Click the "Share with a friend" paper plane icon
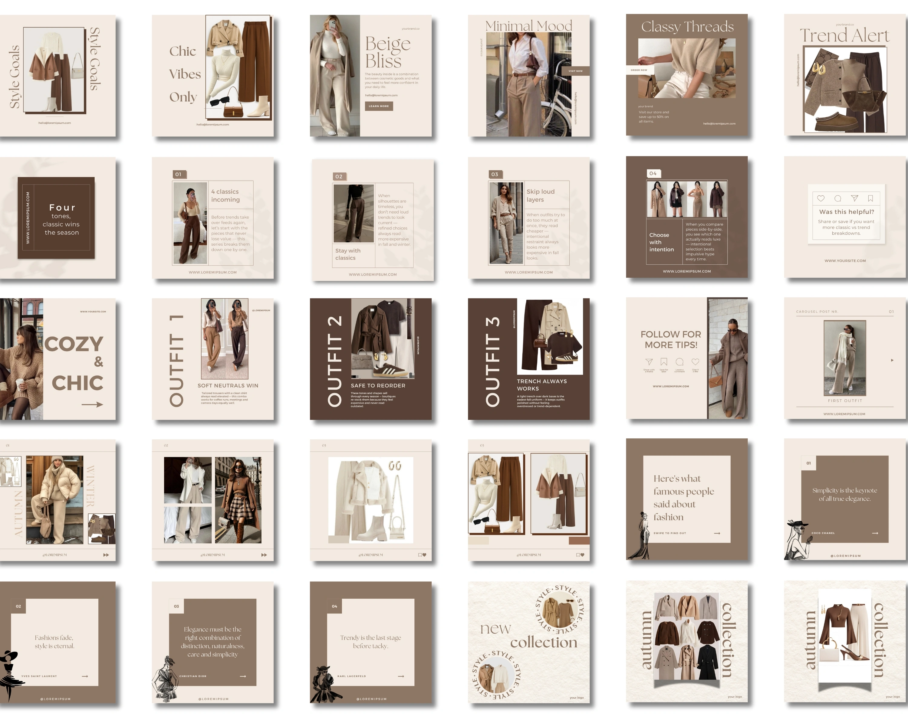908x726 pixels. 649,362
